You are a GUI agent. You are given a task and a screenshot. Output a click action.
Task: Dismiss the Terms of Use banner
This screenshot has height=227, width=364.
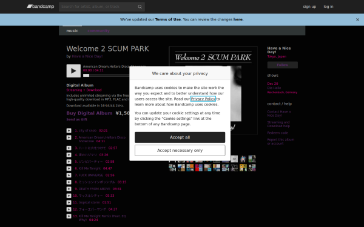357,20
